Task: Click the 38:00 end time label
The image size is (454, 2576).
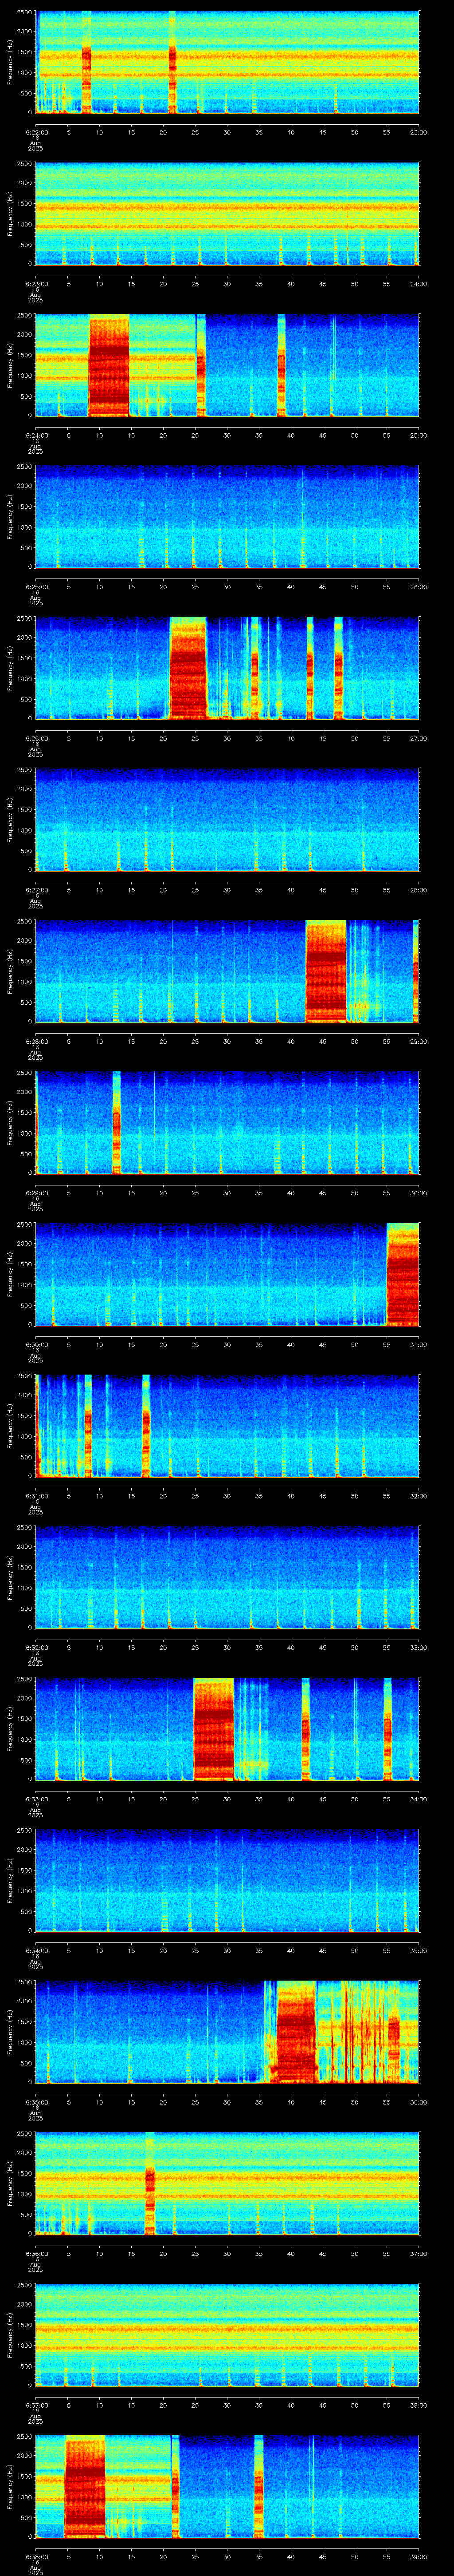Action: point(418,2405)
